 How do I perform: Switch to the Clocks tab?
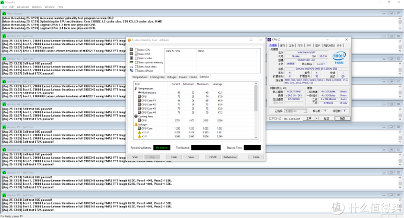(193, 77)
